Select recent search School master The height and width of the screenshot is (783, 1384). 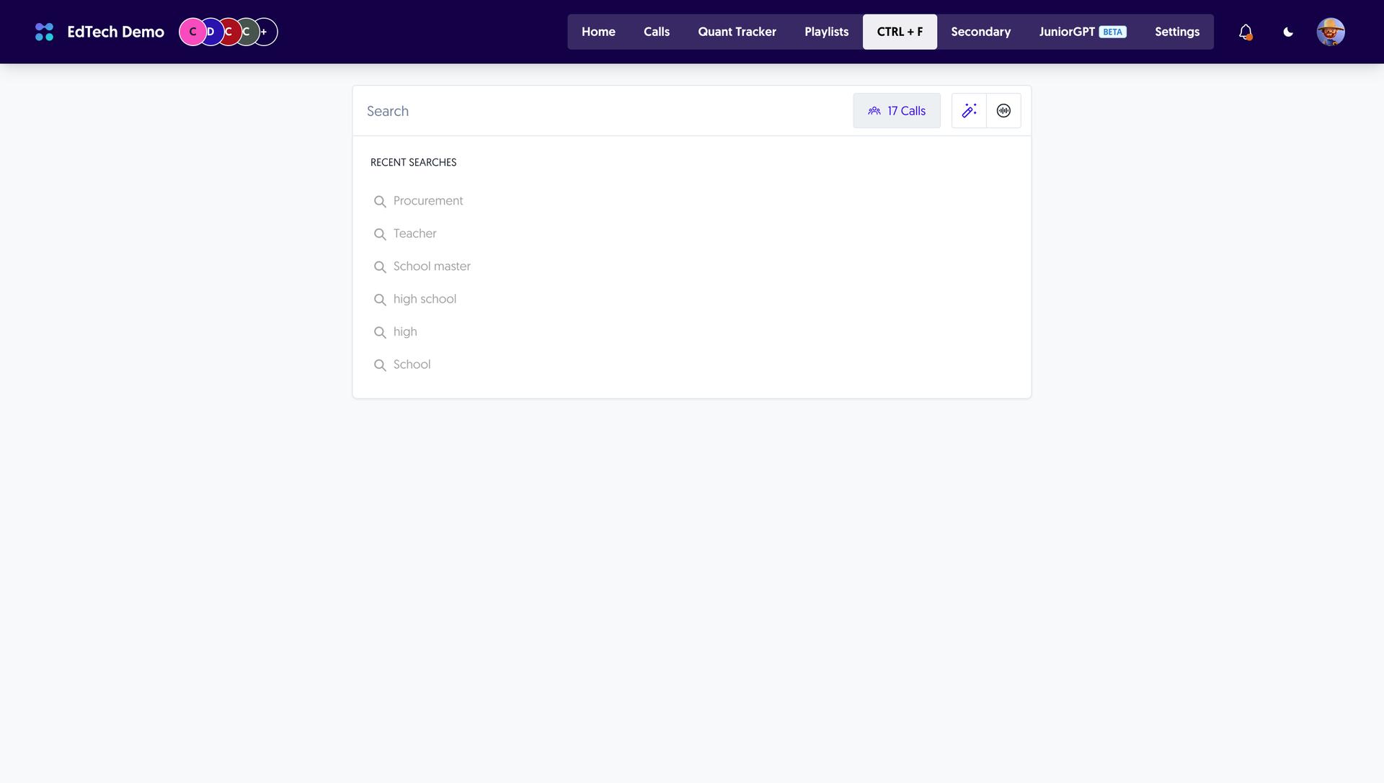[x=432, y=267]
